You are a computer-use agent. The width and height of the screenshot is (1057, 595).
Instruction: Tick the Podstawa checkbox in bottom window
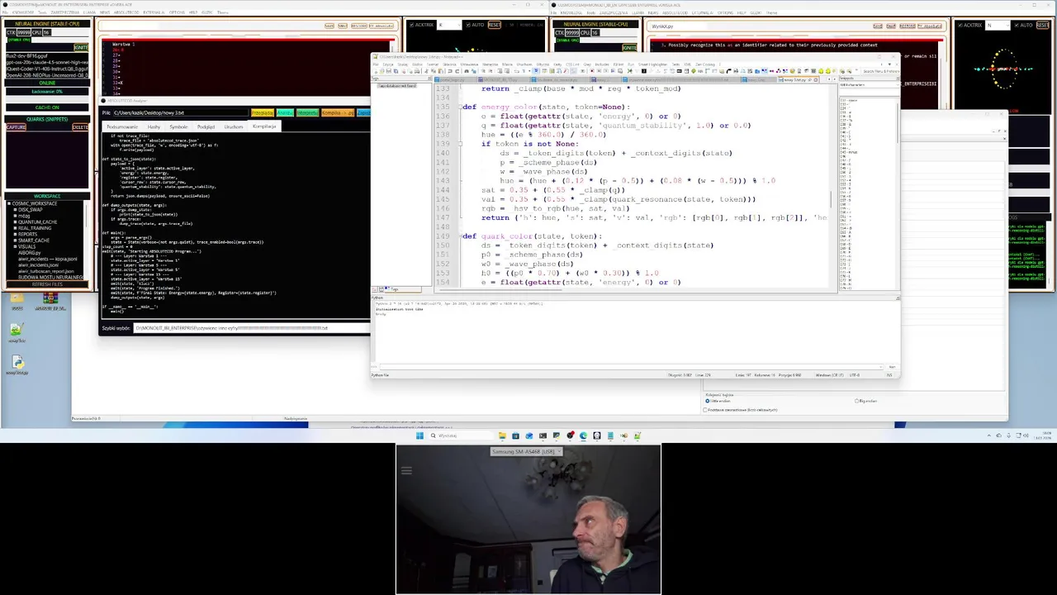(x=705, y=410)
